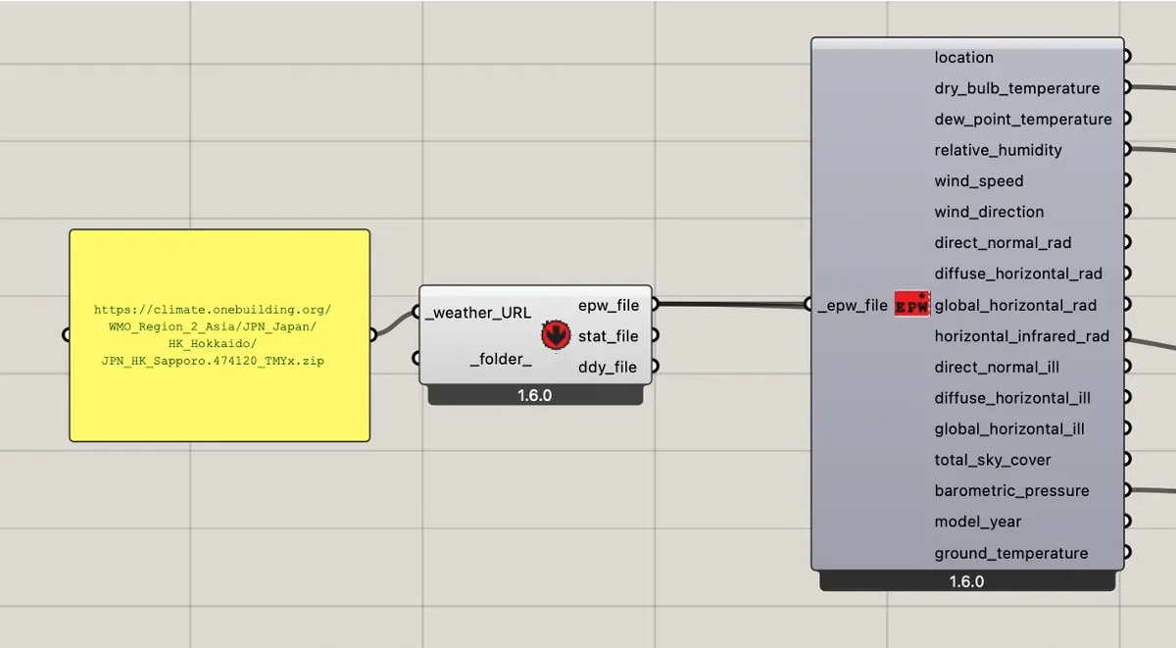Click the global_horizontal_ill output

(1009, 428)
